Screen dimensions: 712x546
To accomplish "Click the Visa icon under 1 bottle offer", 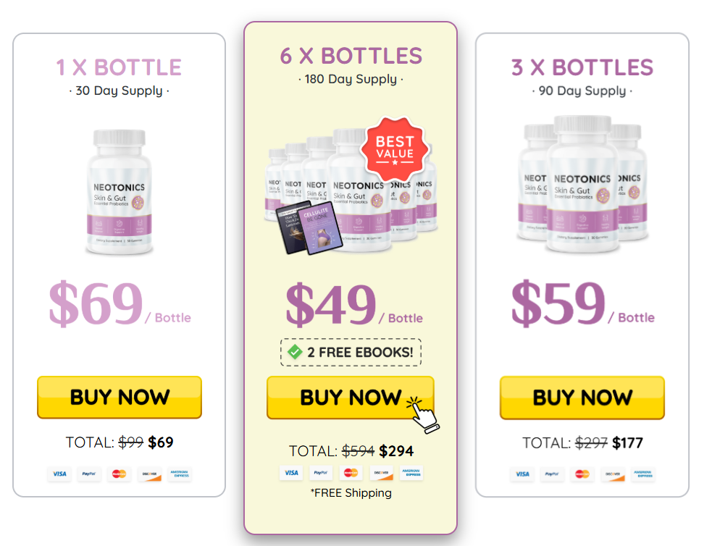I will pos(59,474).
